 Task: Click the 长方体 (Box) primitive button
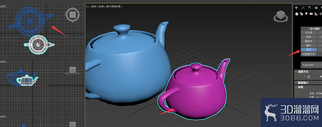(x=309, y=33)
